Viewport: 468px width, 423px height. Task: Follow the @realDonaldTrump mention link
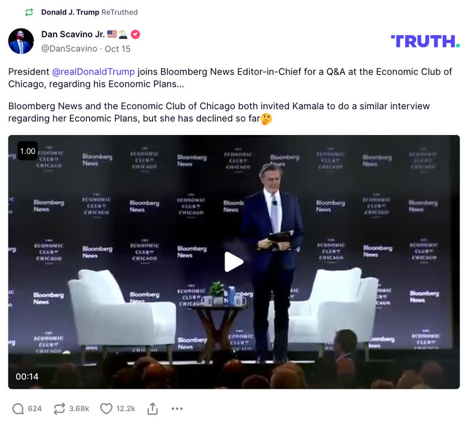pos(93,72)
